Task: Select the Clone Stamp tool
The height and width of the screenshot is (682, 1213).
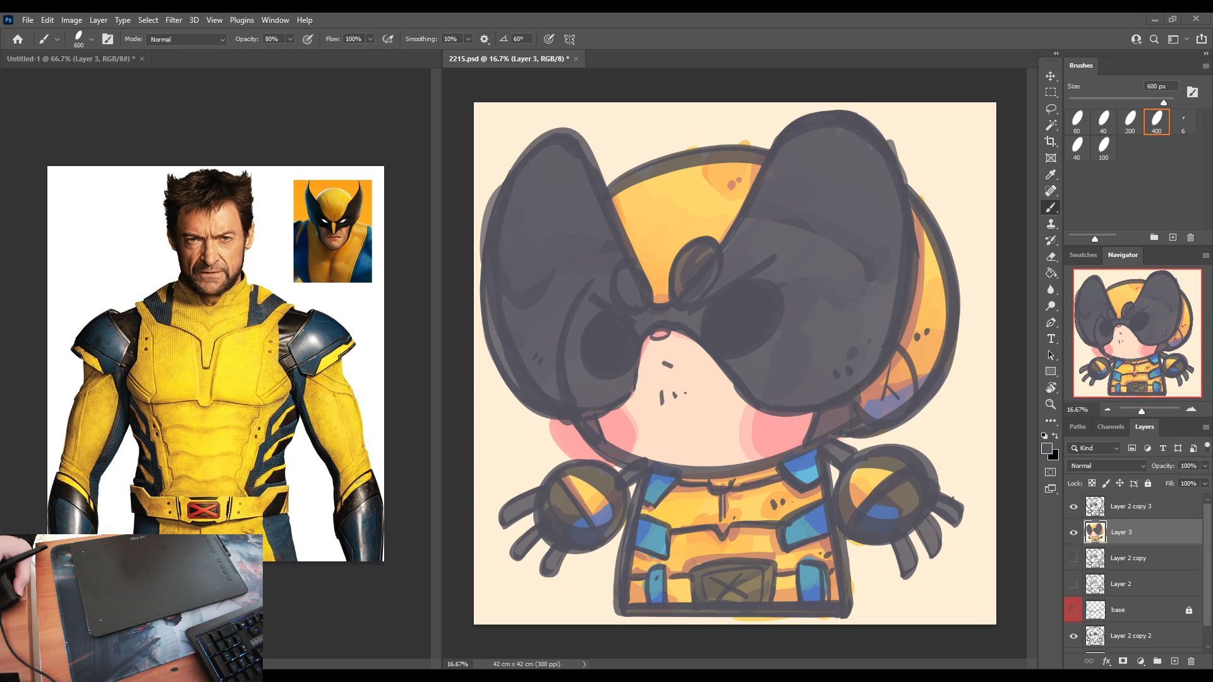Action: click(x=1051, y=224)
